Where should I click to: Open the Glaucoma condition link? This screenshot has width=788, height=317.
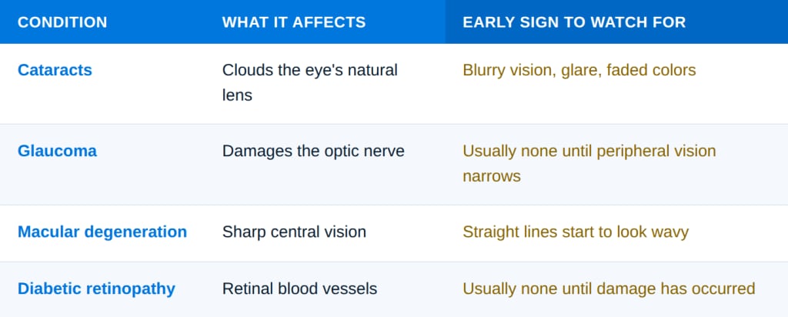point(57,152)
